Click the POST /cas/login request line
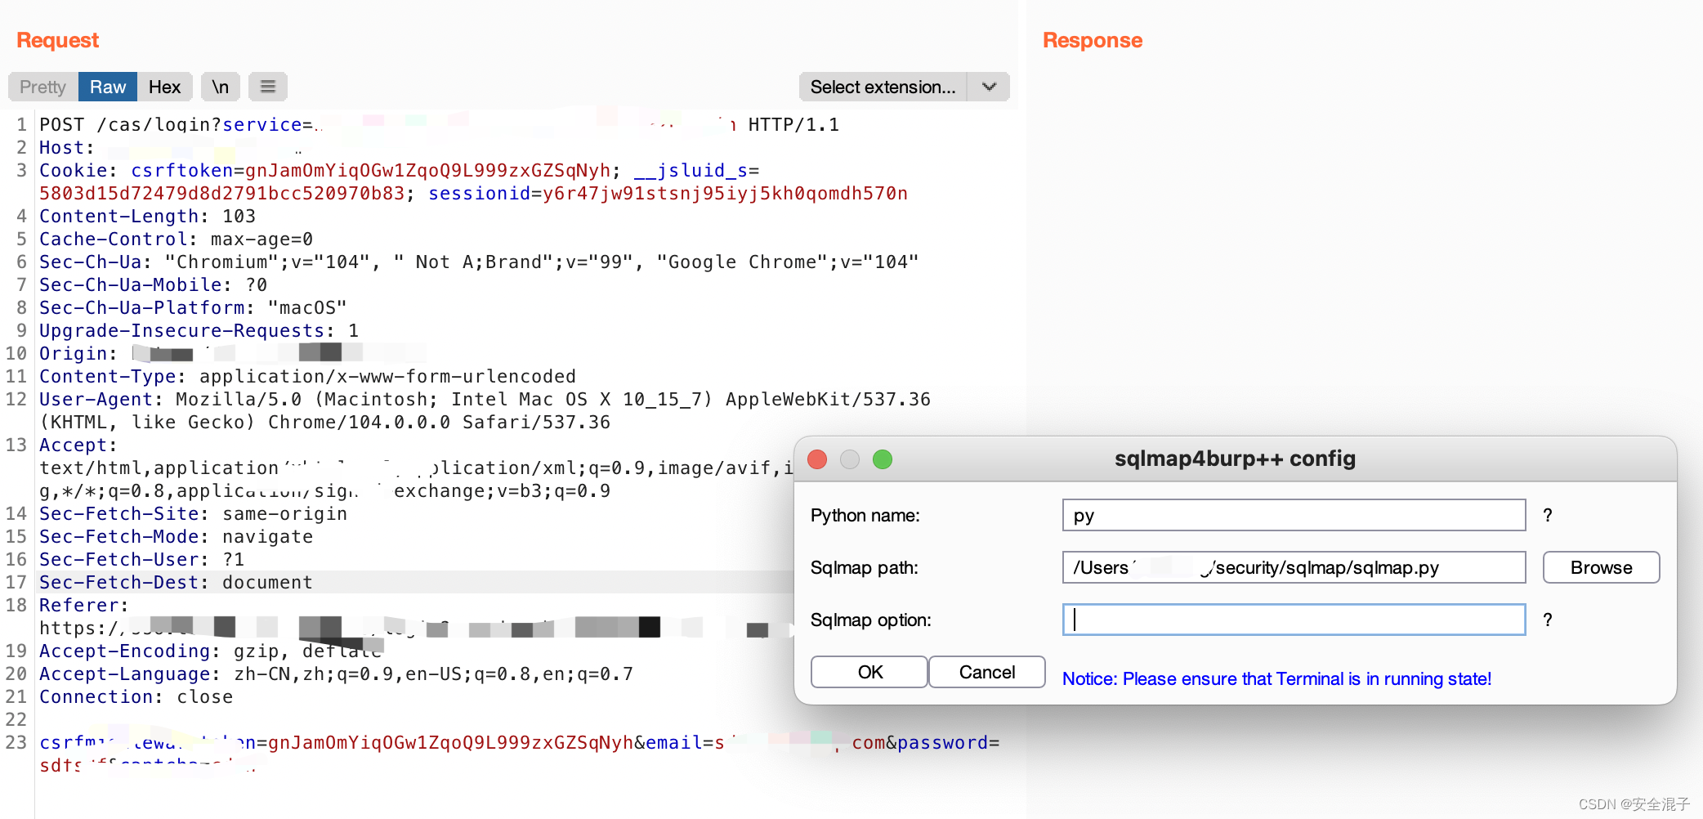Screen dimensions: 1703x819 439,124
